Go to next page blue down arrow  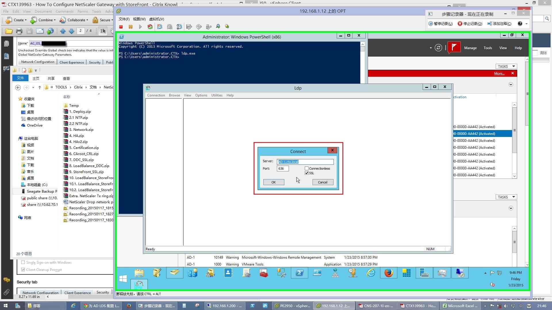(x=72, y=31)
